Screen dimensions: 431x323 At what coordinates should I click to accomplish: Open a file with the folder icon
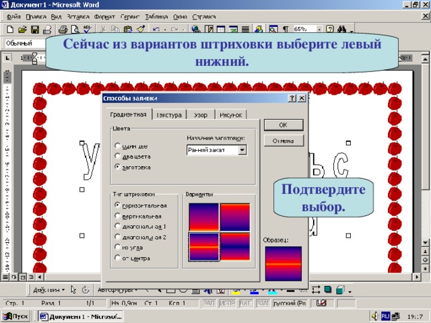[x=22, y=29]
